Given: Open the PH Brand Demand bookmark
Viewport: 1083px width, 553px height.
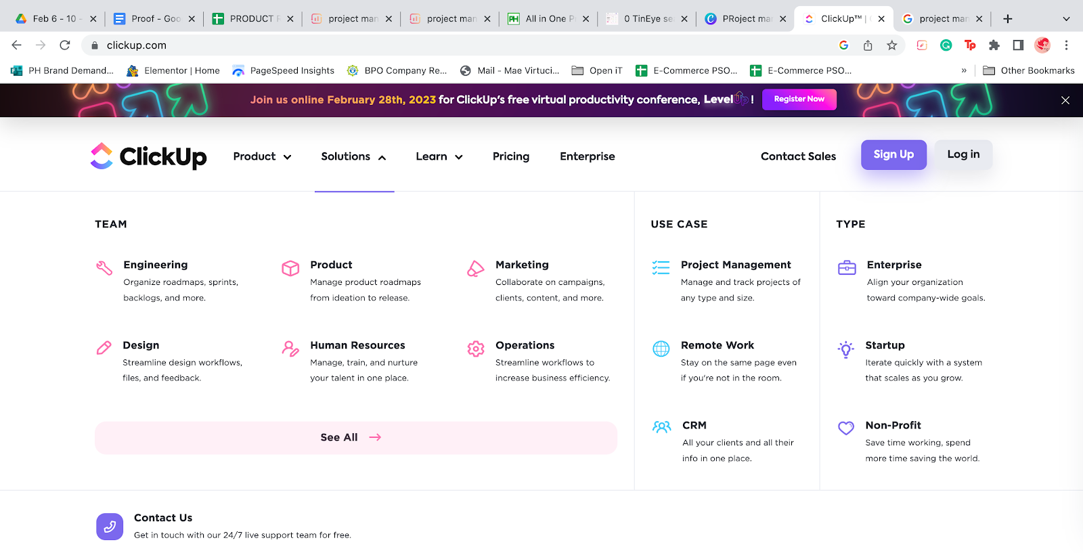Looking at the screenshot, I should click(x=62, y=70).
